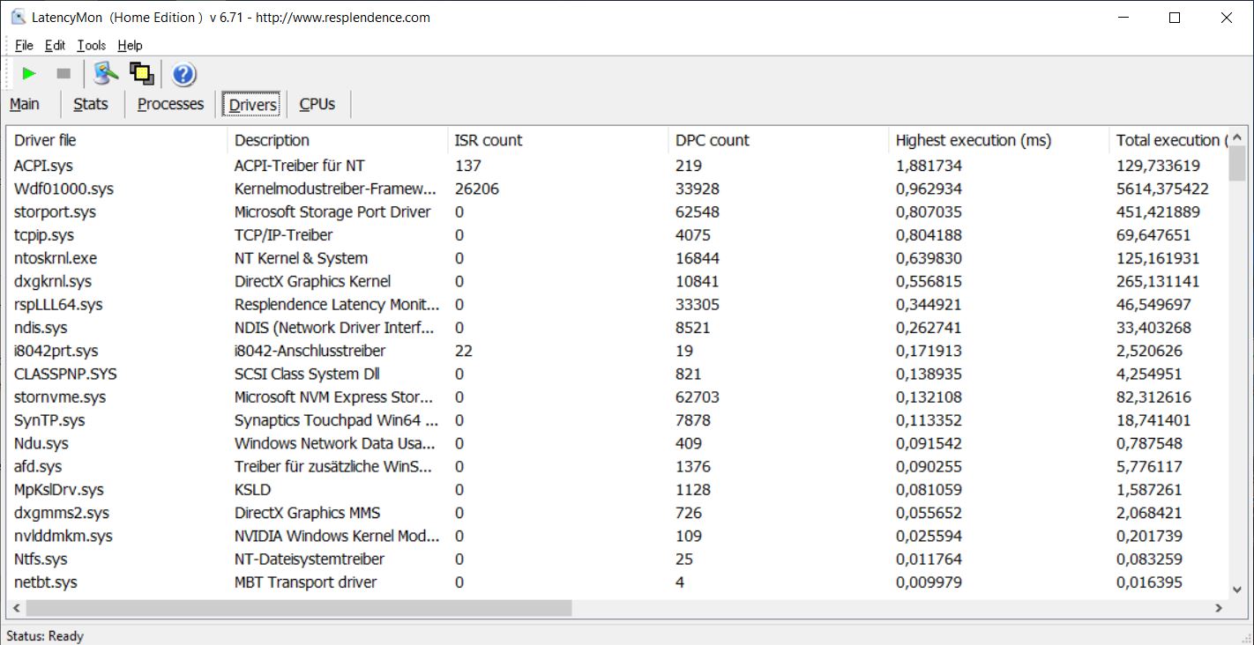Click the description "MBT Transport driver"

[x=306, y=582]
